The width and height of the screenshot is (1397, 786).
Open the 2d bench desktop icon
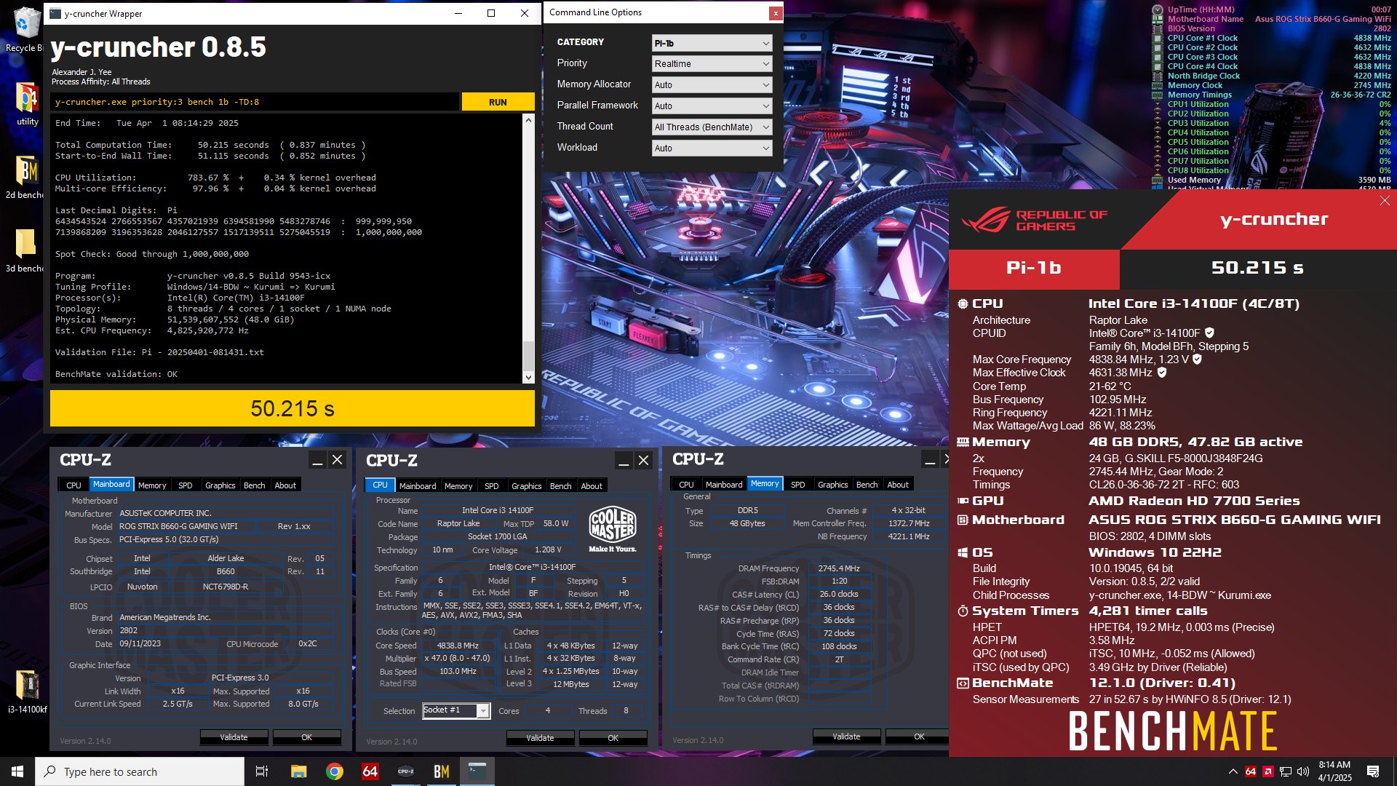click(x=25, y=177)
